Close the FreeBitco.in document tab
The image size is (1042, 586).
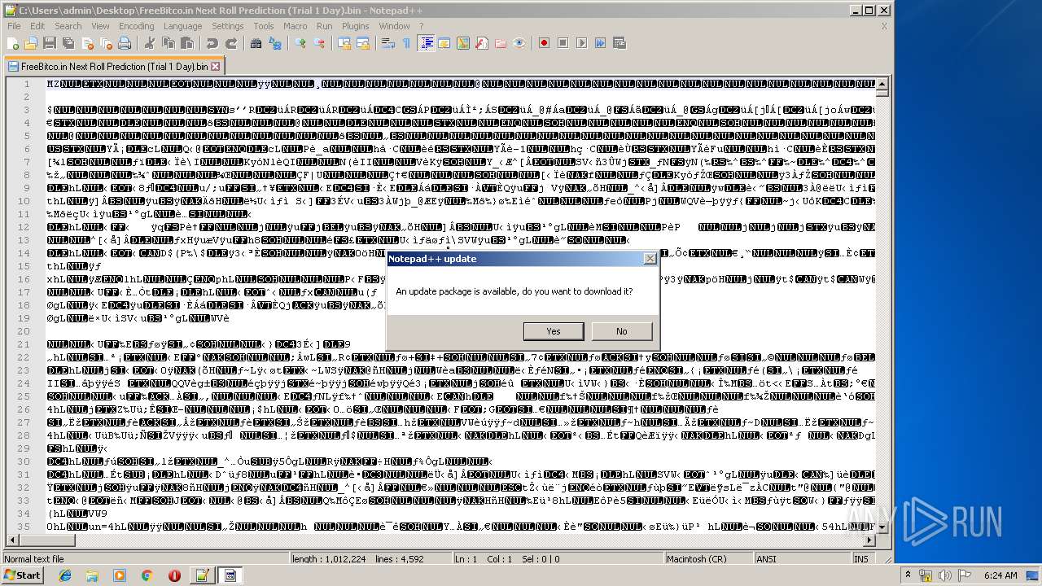[x=216, y=67]
